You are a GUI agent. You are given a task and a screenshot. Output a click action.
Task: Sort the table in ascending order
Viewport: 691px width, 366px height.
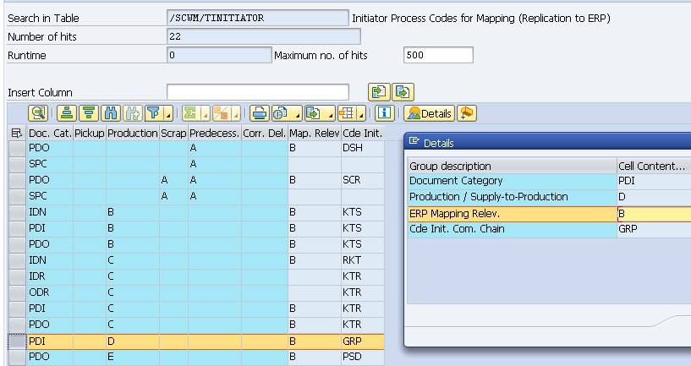tap(67, 113)
